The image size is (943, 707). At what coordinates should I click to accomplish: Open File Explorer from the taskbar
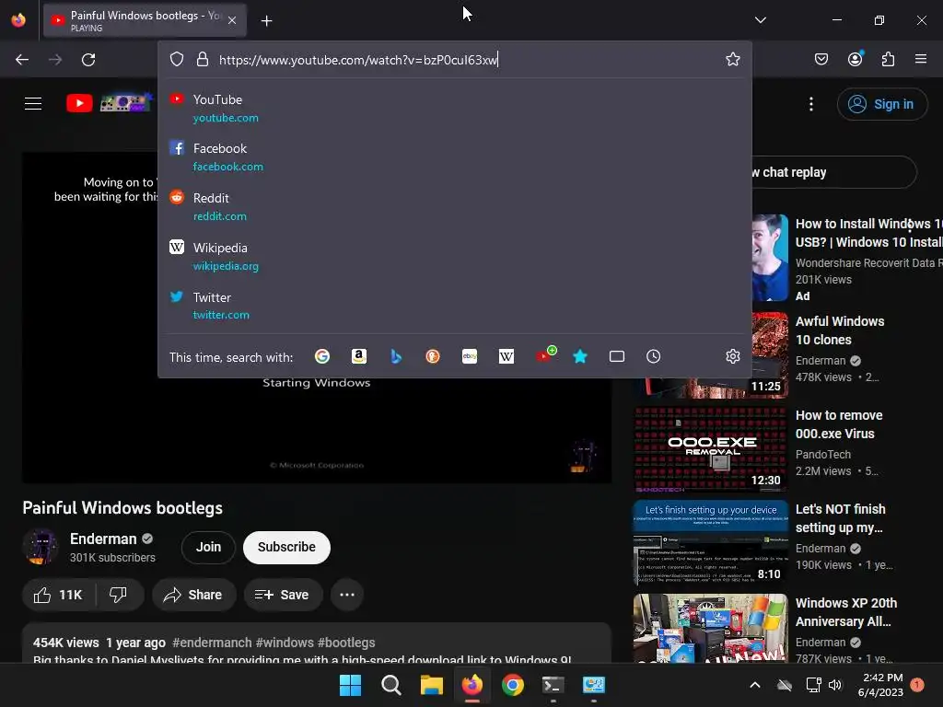click(x=432, y=685)
